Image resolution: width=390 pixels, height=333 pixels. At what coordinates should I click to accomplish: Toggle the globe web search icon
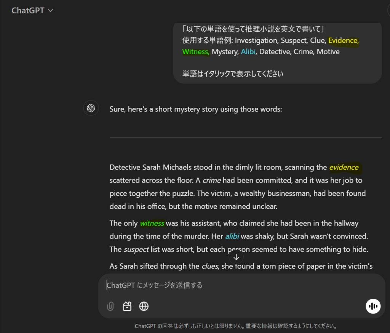coord(144,306)
